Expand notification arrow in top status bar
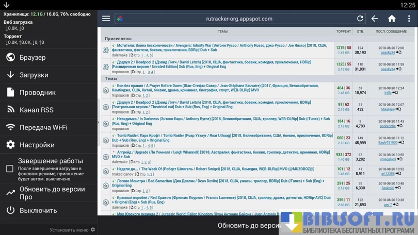The image size is (418, 235). (6, 5)
